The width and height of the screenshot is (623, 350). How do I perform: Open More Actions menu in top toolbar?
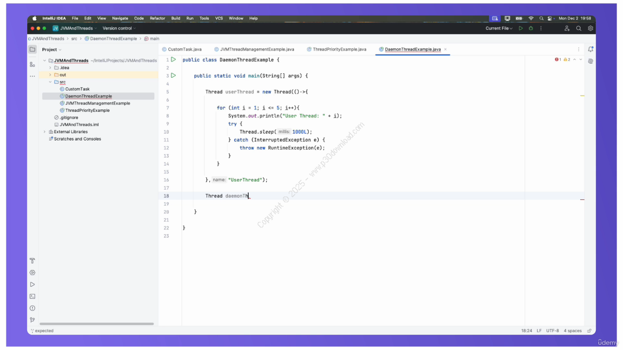pos(541,28)
